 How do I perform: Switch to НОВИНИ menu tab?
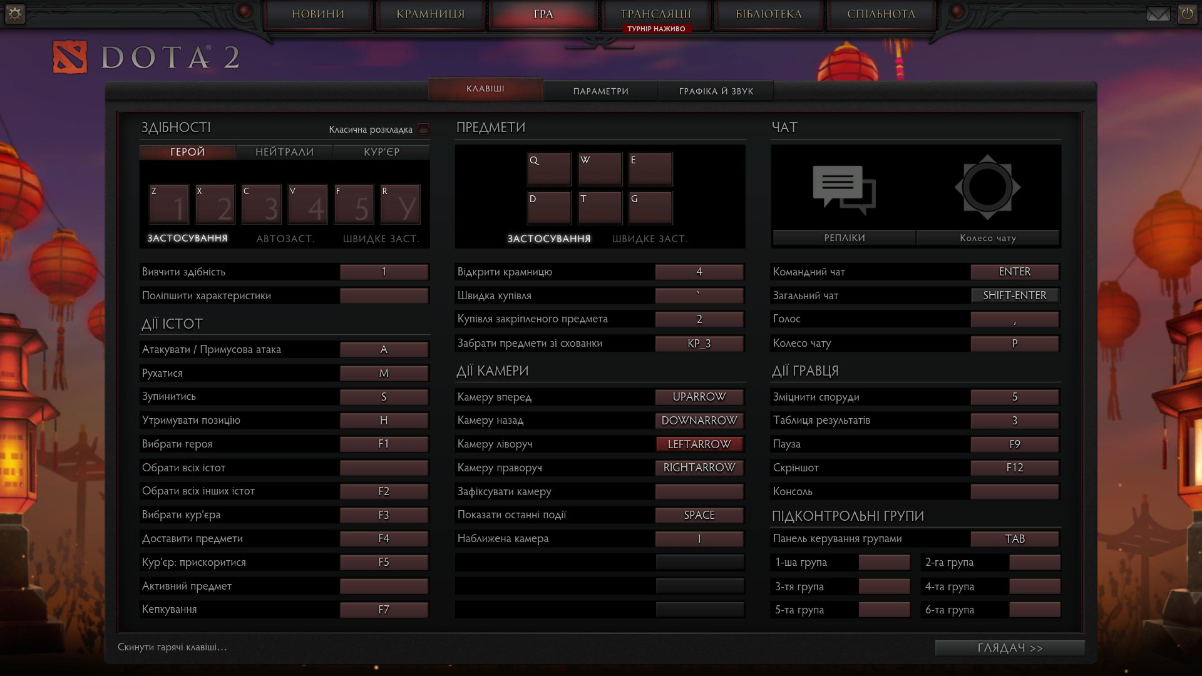pyautogui.click(x=318, y=14)
